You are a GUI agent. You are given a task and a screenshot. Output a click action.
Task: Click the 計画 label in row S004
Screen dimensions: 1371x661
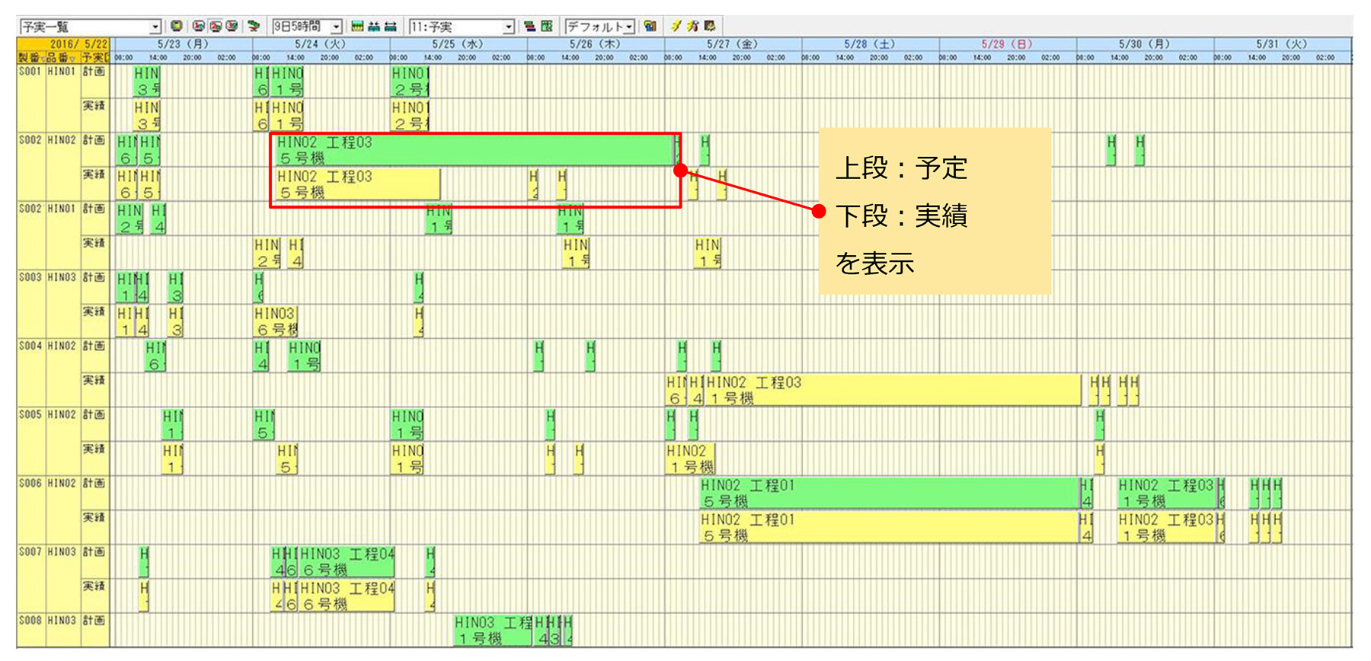[94, 346]
